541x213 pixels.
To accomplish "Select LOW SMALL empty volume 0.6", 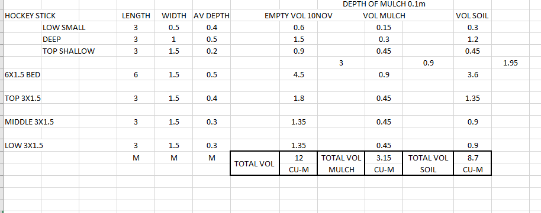I will 298,28.
